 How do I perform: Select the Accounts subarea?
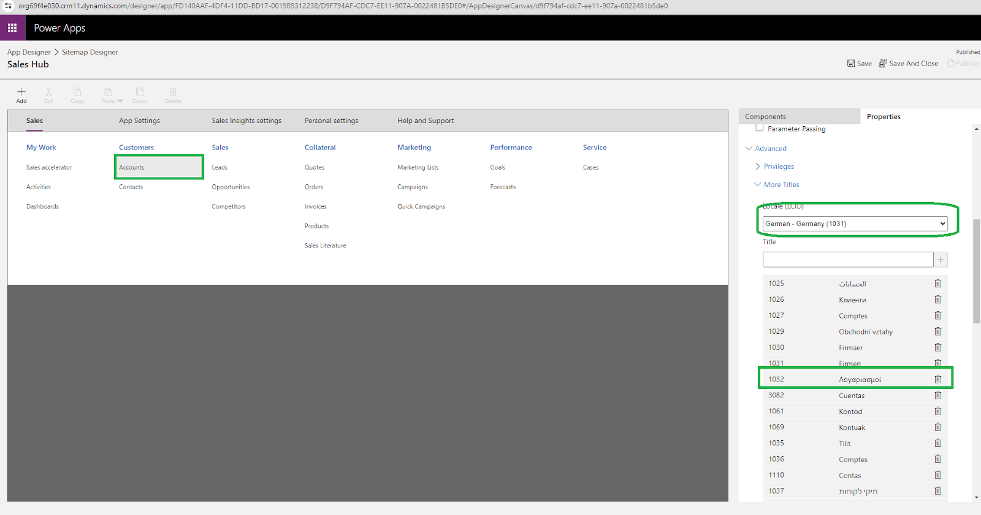132,167
